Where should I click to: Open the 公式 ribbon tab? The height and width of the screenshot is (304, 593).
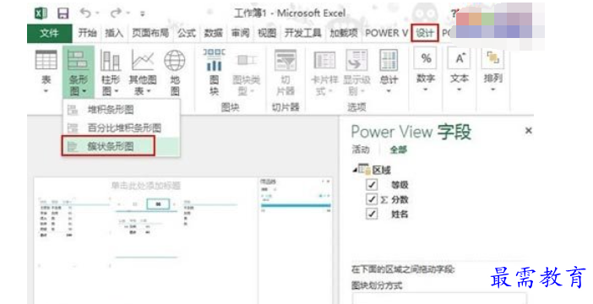tap(187, 33)
